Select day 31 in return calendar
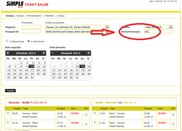The width and height of the screenshot is (182, 131). point(76,78)
